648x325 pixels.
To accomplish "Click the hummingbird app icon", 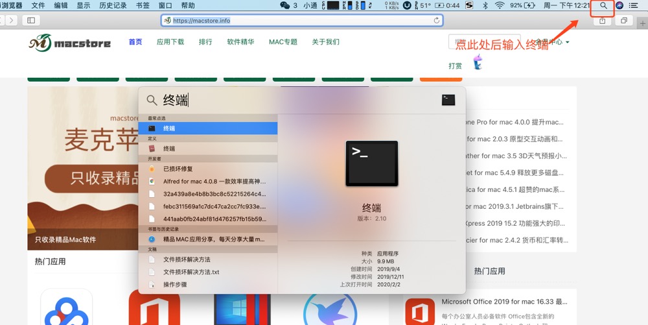I will [330, 309].
